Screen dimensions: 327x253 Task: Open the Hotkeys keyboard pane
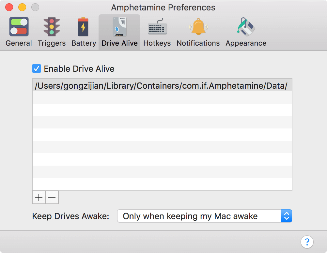tap(157, 32)
